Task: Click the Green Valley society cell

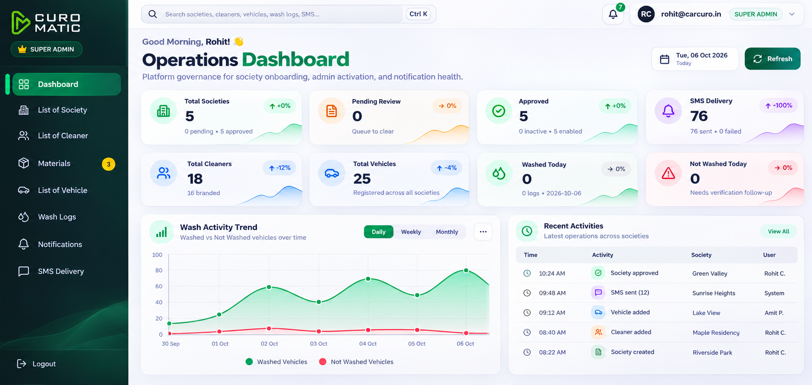Action: pyautogui.click(x=709, y=274)
